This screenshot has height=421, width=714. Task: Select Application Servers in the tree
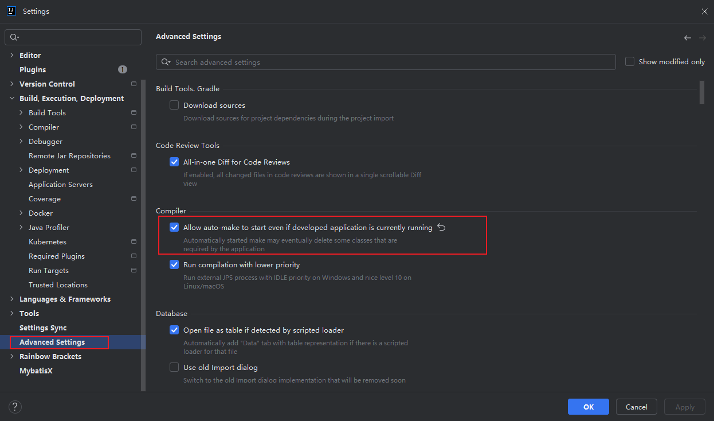pyautogui.click(x=61, y=184)
